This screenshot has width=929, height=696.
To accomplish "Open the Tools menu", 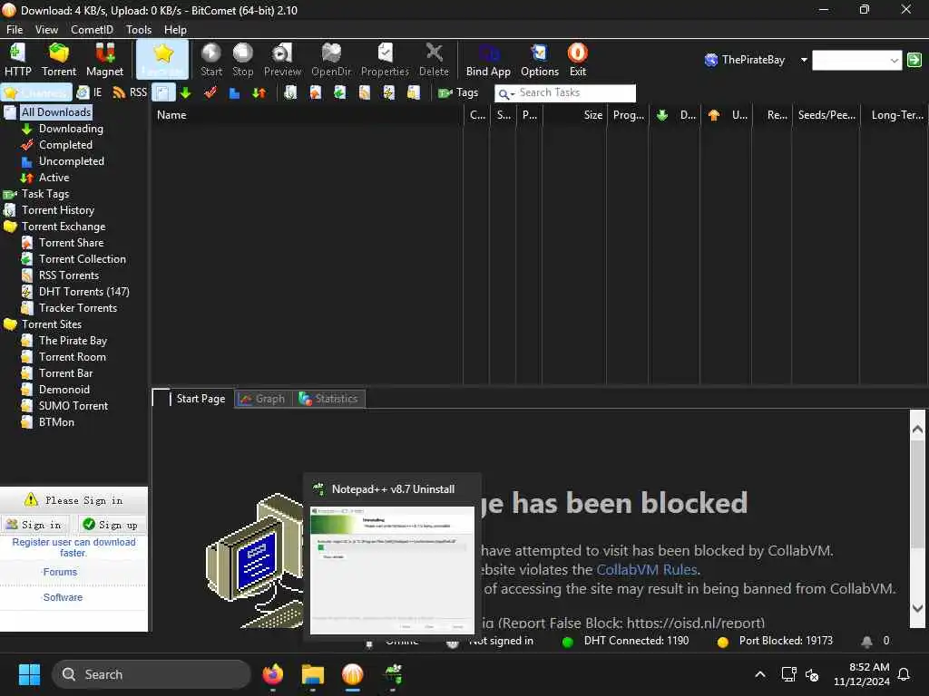I will 139,29.
